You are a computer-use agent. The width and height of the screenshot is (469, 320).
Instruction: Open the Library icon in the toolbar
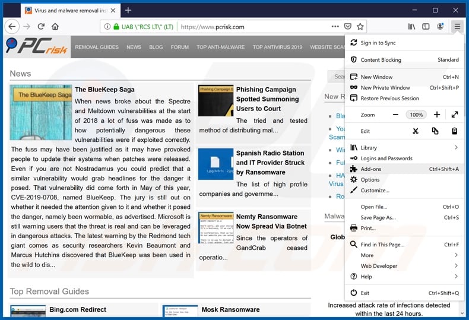pos(411,27)
